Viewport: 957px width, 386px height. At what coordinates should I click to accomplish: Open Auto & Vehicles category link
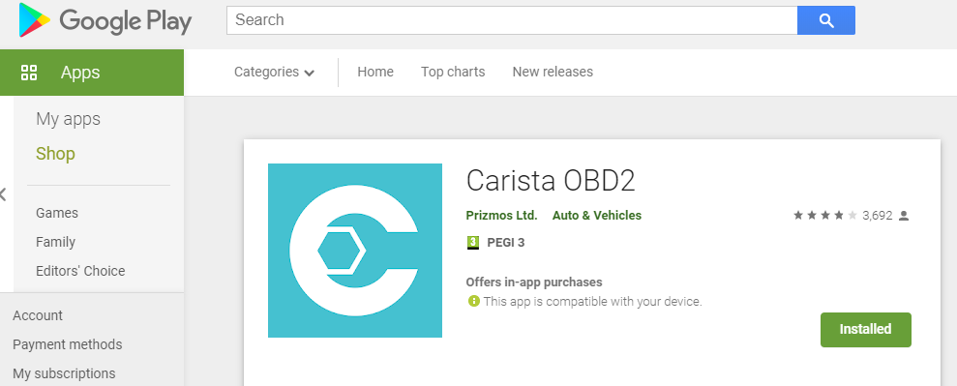pyautogui.click(x=597, y=216)
